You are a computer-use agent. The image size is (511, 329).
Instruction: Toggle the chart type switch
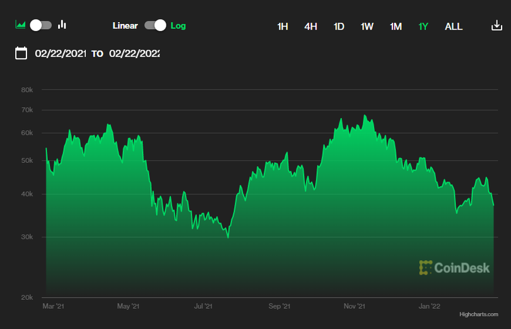point(40,25)
